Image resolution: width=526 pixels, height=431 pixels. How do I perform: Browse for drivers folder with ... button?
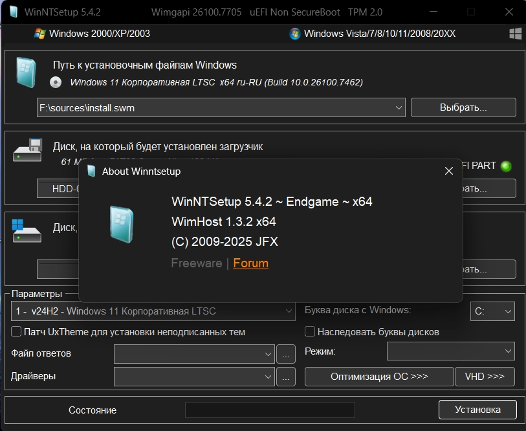tap(286, 377)
